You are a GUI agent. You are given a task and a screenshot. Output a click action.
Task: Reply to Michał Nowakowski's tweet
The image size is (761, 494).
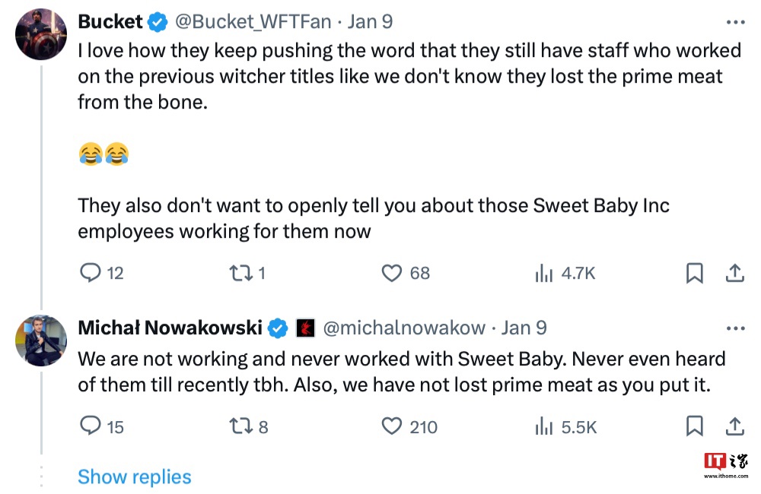91,426
